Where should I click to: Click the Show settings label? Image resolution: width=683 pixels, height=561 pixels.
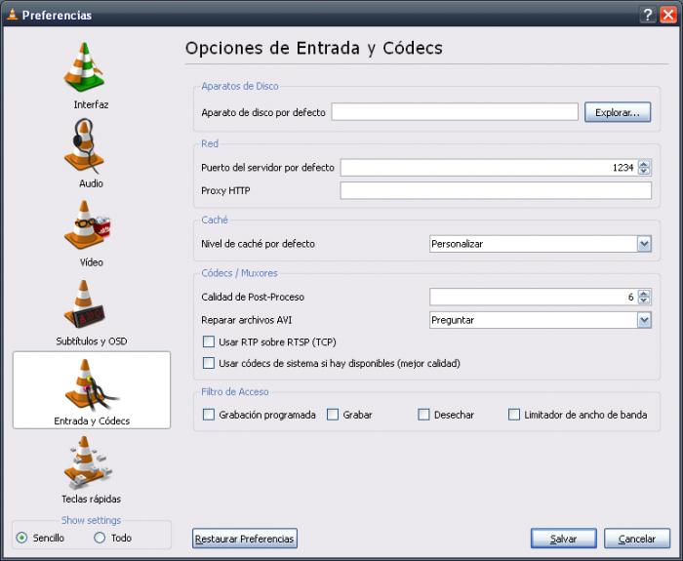point(91,520)
